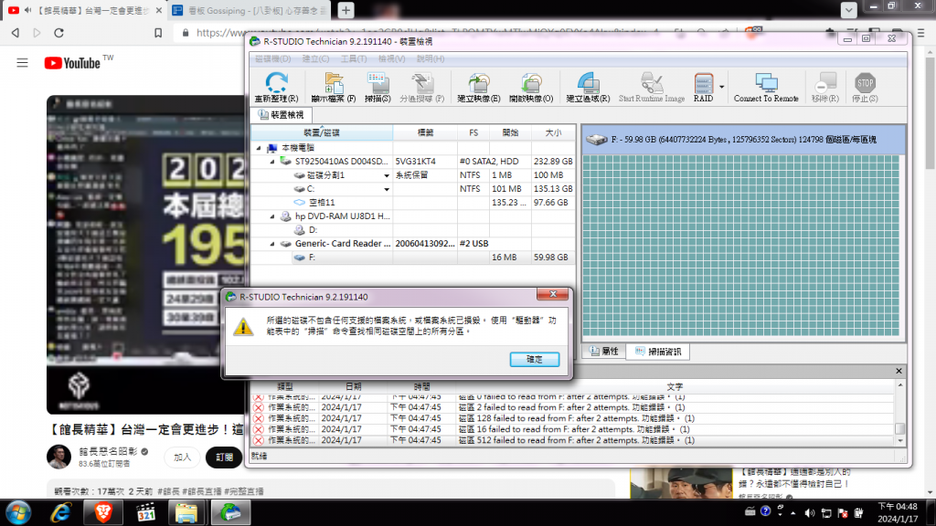Screen dimensions: 936x526
Task: Click the 加入 join button
Action: tap(182, 458)
